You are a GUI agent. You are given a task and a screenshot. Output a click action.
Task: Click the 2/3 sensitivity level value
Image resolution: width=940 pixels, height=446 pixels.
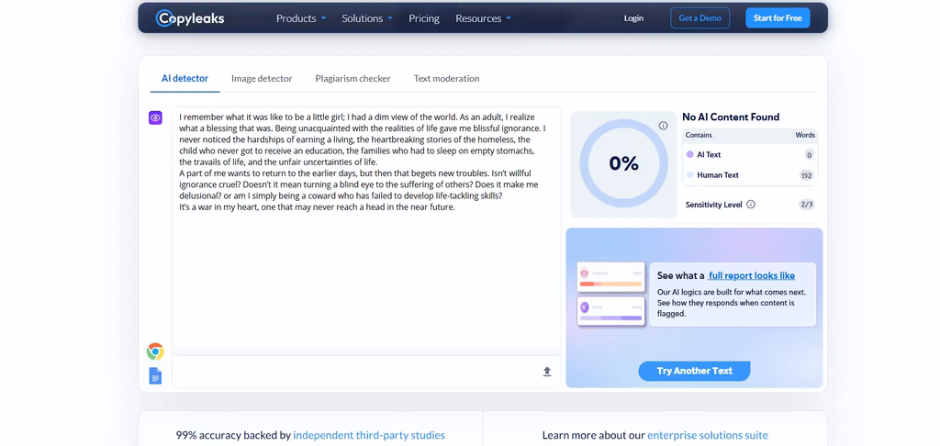coord(806,205)
